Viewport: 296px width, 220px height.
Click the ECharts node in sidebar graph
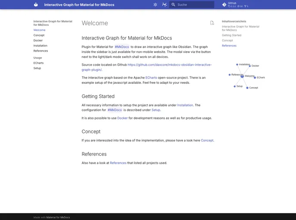(255, 78)
